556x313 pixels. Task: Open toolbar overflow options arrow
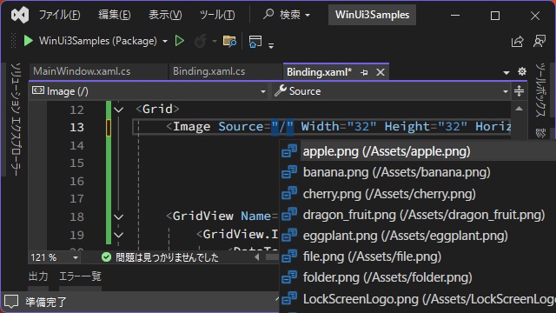pos(271,45)
